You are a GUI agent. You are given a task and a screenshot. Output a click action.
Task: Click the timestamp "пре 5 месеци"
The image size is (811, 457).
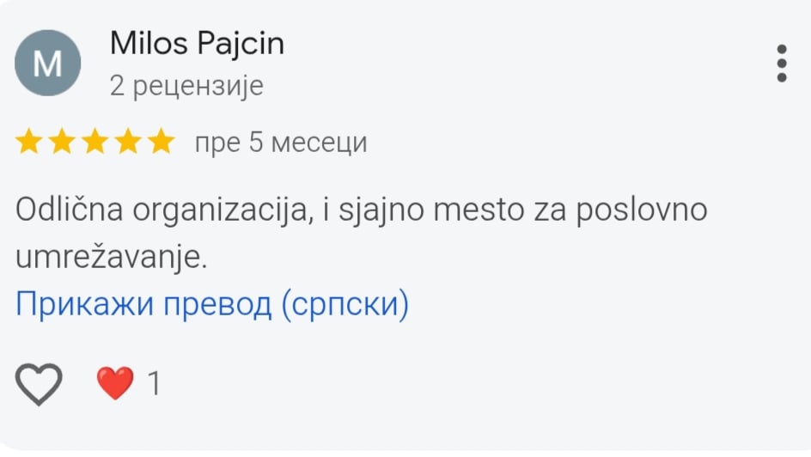click(x=281, y=142)
